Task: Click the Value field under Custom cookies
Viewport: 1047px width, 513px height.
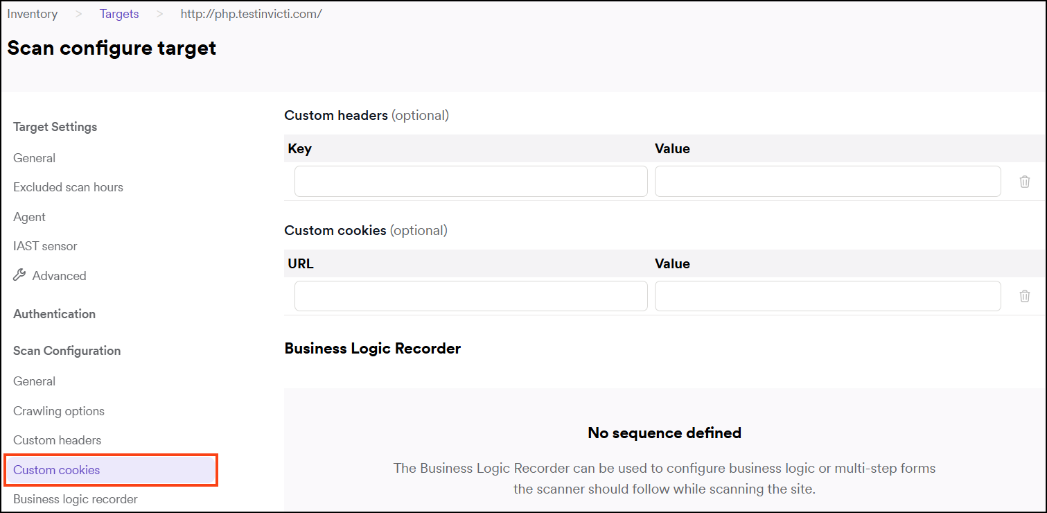Action: tap(827, 296)
